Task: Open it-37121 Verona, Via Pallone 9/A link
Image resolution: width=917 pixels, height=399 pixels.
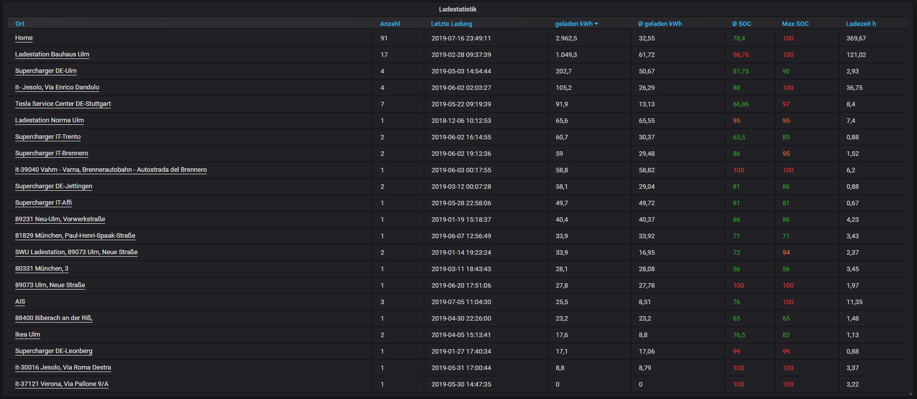Action: (x=62, y=384)
